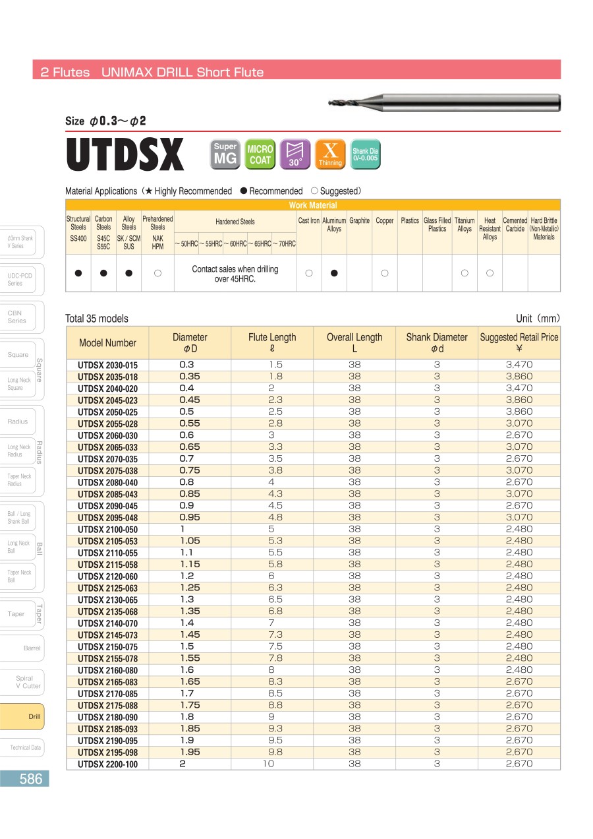593x839 pixels.
Task: Open the Long Neck Ball side tab
Action: (x=19, y=547)
